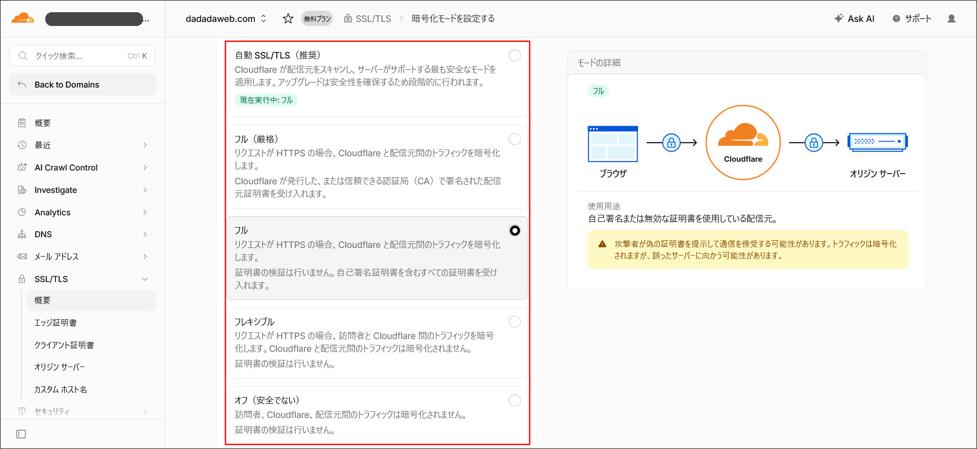This screenshot has height=449, width=977.
Task: Click the Ask AI sparkle button
Action: pyautogui.click(x=854, y=19)
